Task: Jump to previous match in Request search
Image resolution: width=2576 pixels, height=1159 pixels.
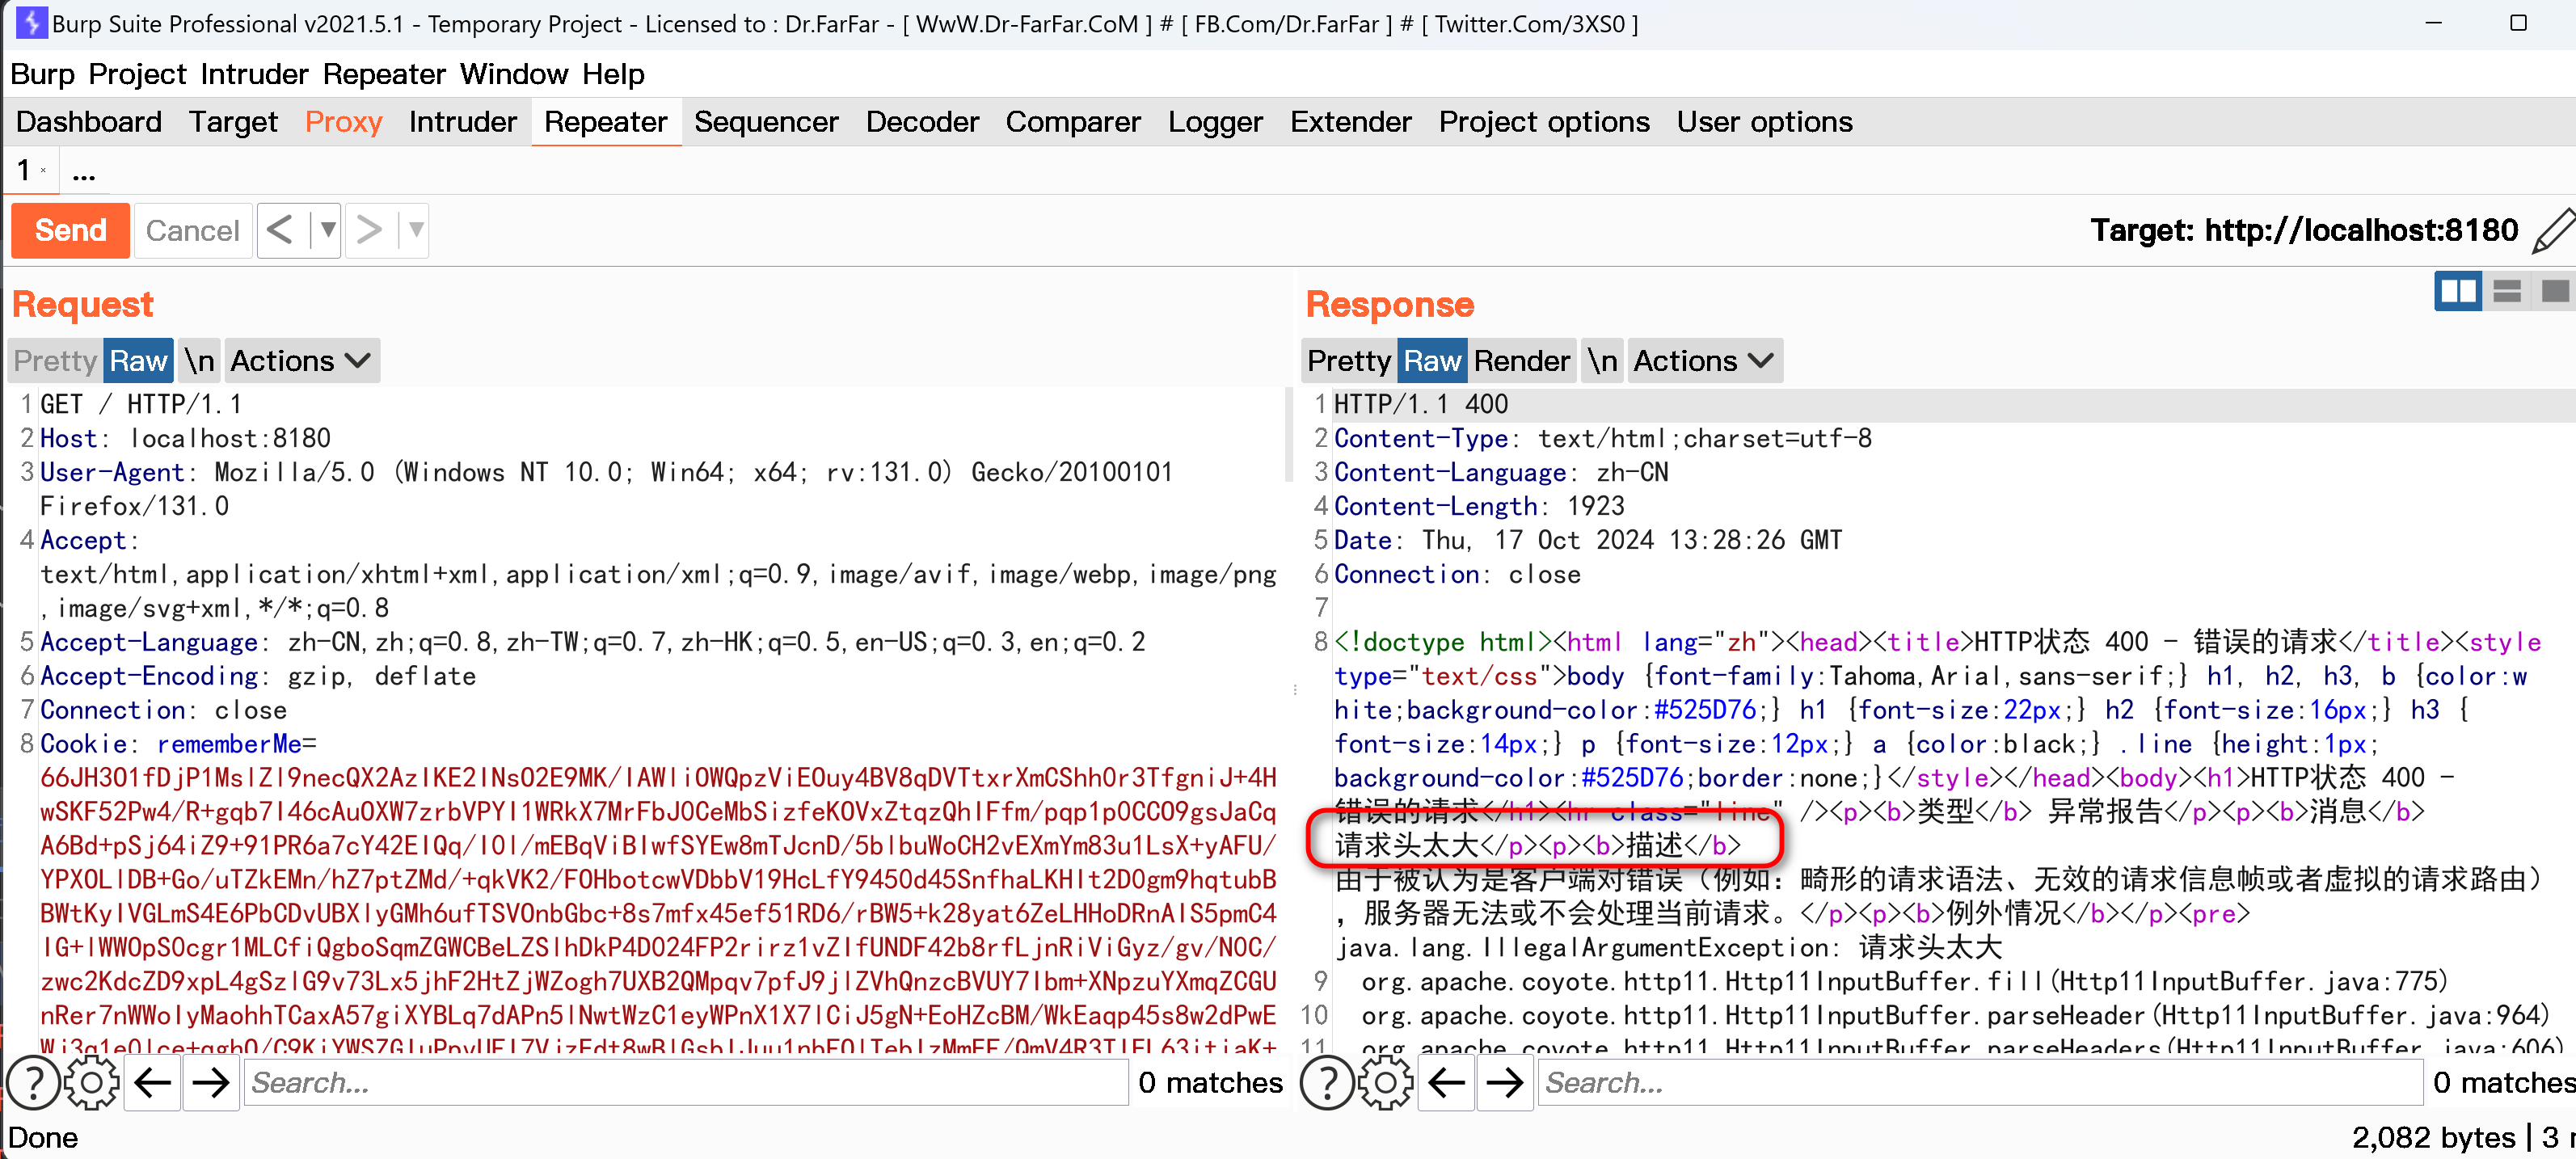Action: point(152,1083)
